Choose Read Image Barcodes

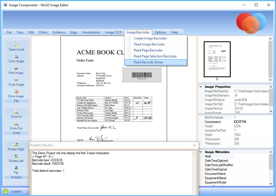156,44
